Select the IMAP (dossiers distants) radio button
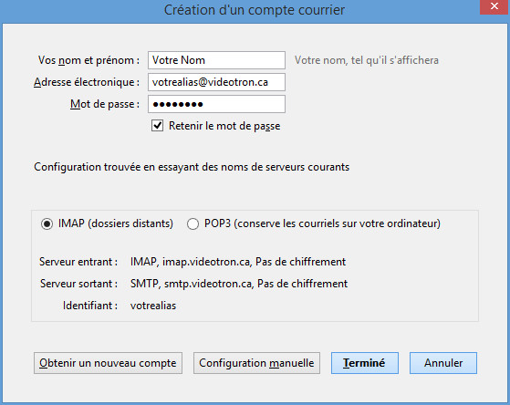Viewport: 510px width, 405px height. (x=47, y=223)
